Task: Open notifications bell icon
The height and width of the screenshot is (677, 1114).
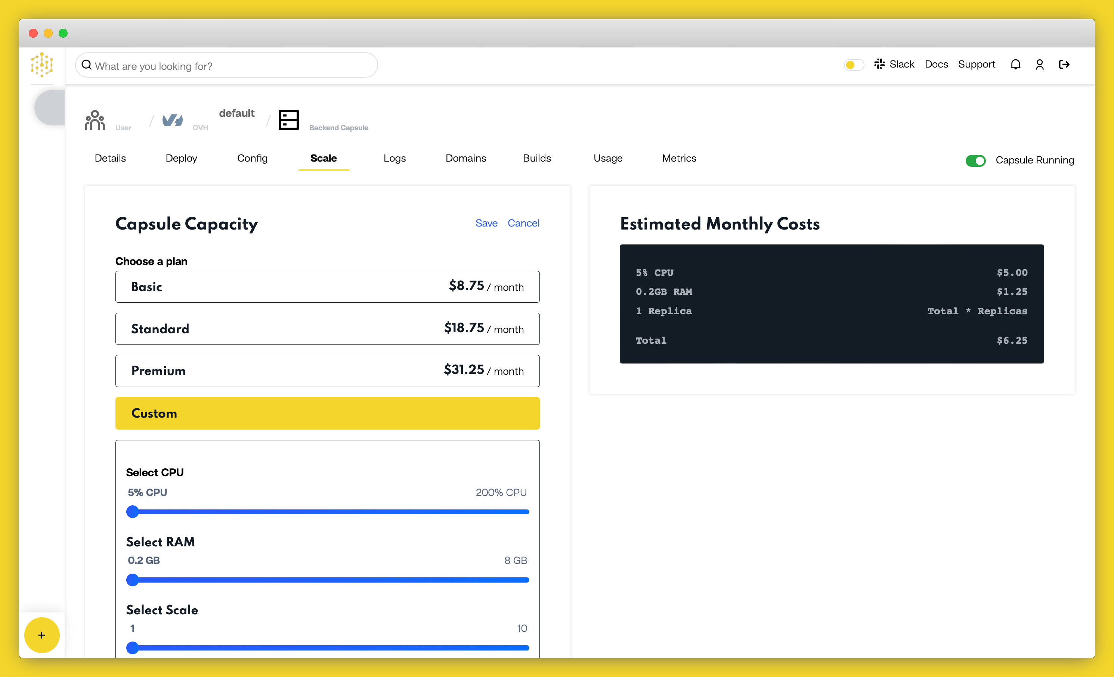Action: point(1015,65)
